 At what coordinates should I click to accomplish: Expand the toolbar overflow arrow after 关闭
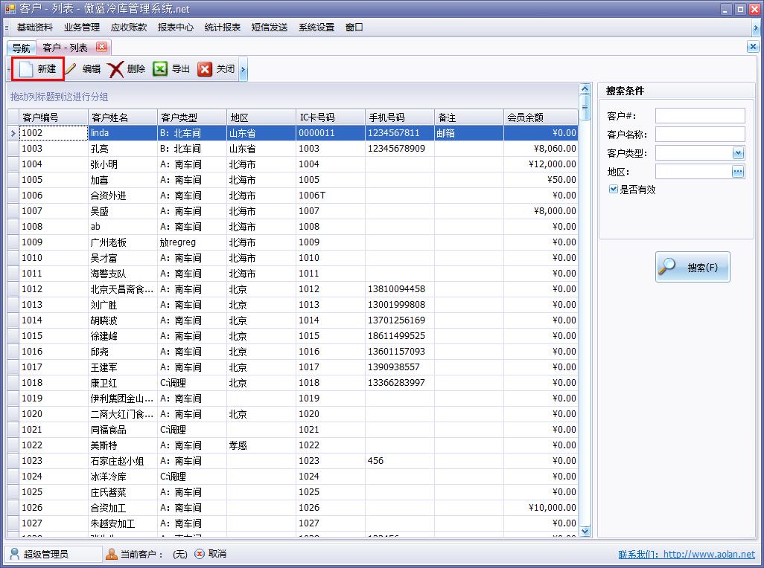click(243, 70)
